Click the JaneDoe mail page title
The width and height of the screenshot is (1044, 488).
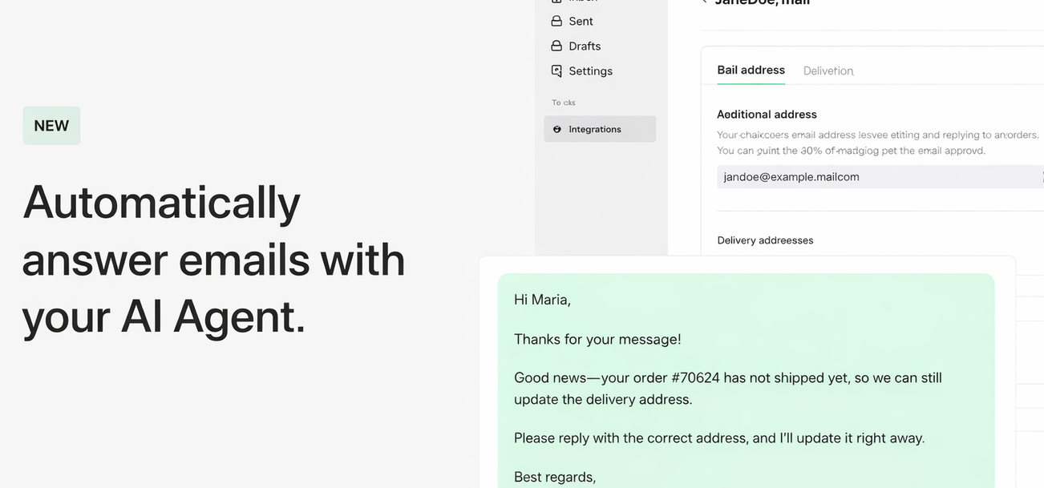coord(762,3)
